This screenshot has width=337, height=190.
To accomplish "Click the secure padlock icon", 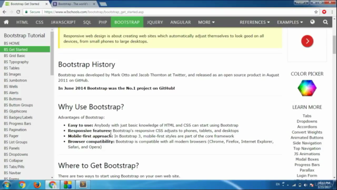I will [x=26, y=12].
